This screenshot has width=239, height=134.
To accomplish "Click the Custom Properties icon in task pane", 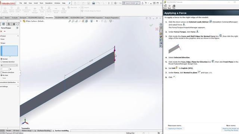I will (x=161, y=40).
